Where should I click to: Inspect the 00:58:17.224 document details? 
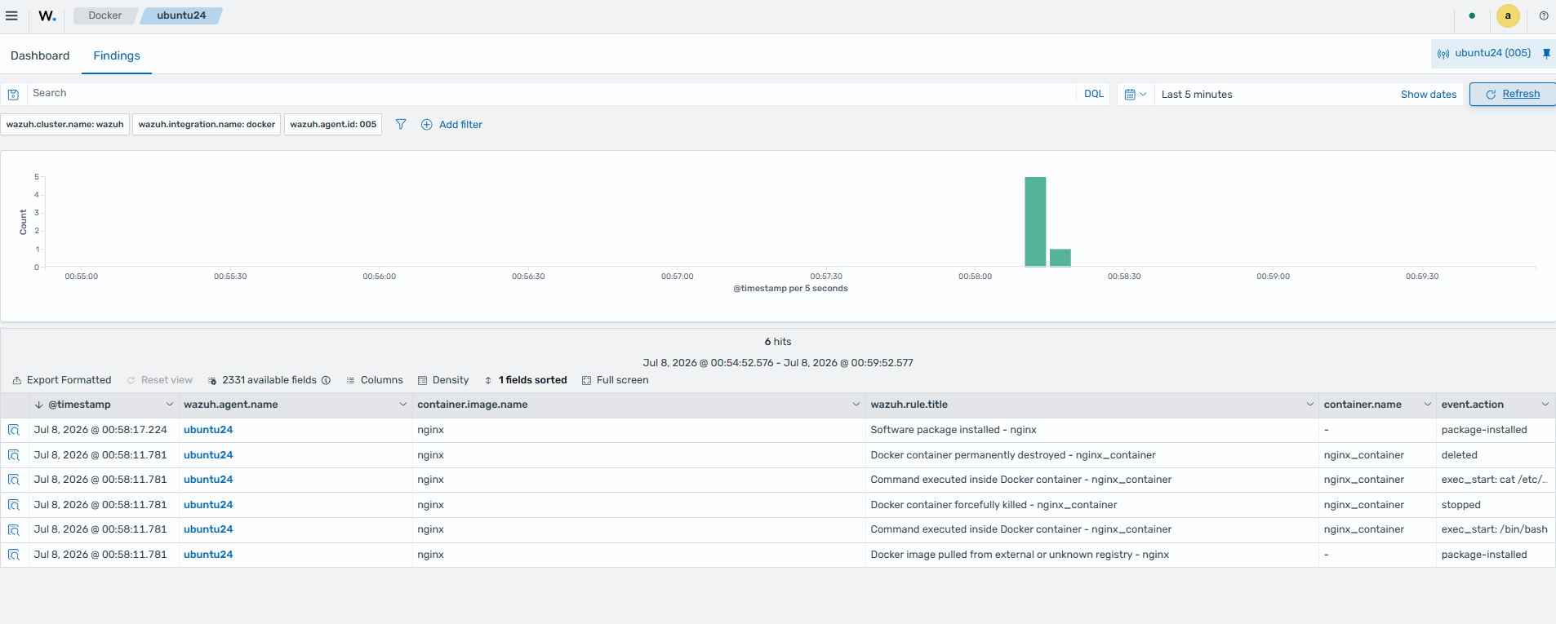click(14, 430)
